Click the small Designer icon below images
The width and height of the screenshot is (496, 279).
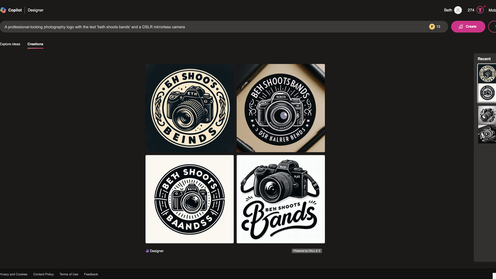[147, 251]
